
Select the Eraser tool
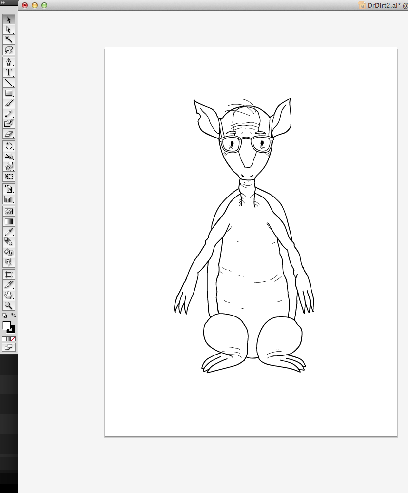point(8,134)
